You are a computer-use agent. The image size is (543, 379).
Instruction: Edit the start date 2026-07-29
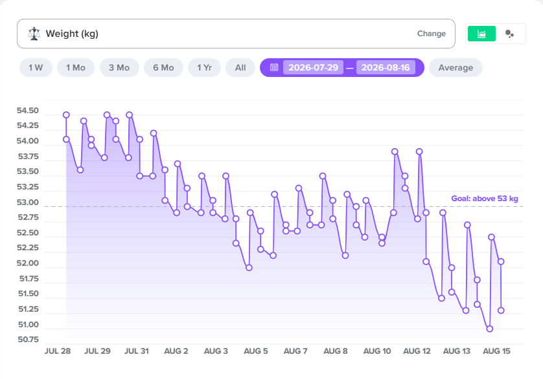click(x=313, y=67)
